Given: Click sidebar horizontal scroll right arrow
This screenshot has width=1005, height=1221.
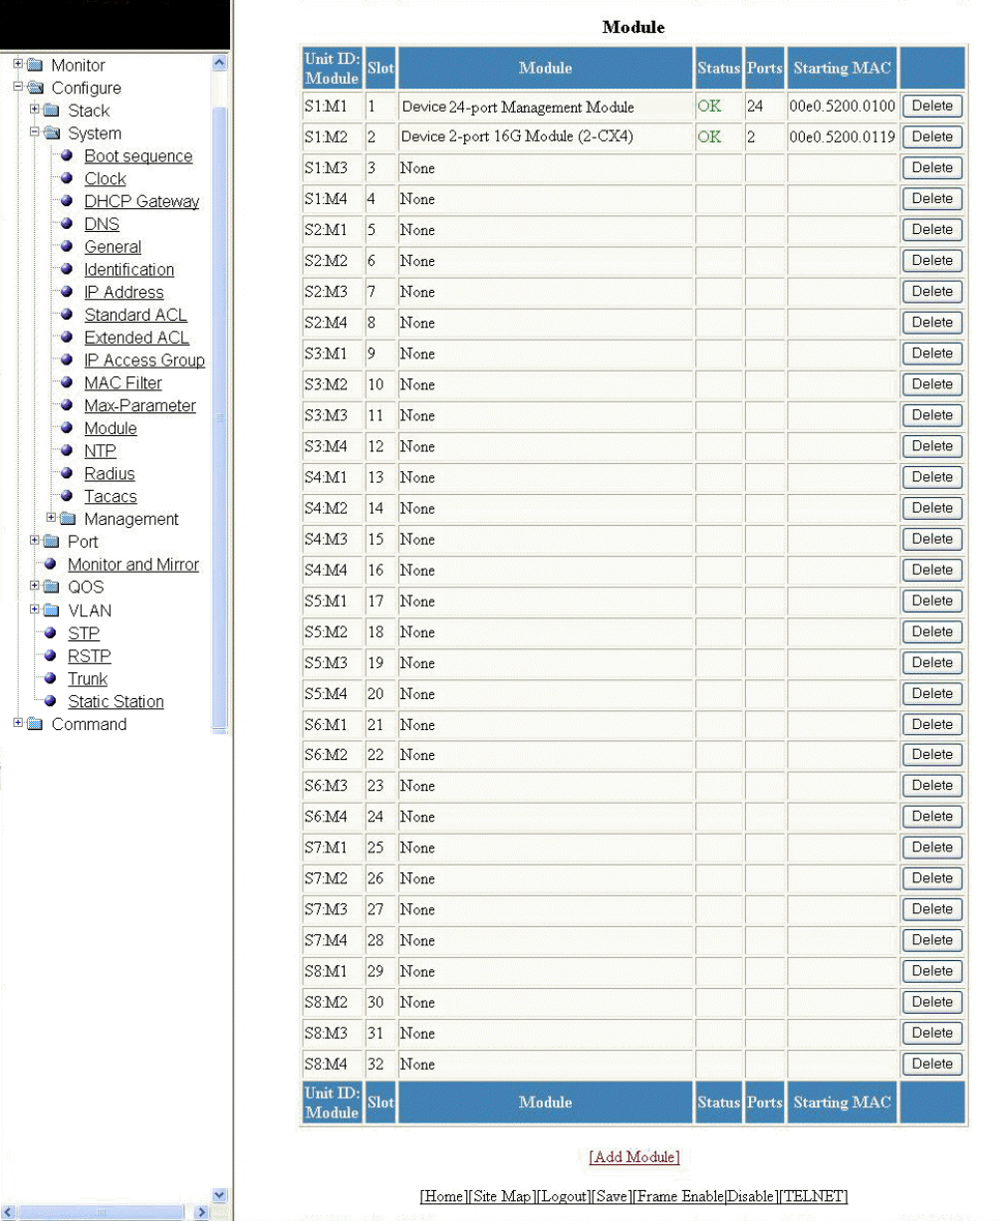Looking at the screenshot, I should (x=202, y=1212).
